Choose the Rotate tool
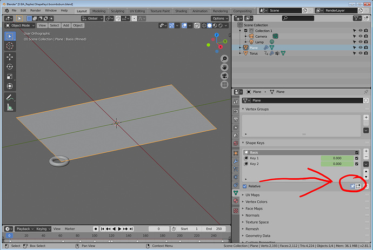Viewport: 373px width, 250px height. [10, 67]
